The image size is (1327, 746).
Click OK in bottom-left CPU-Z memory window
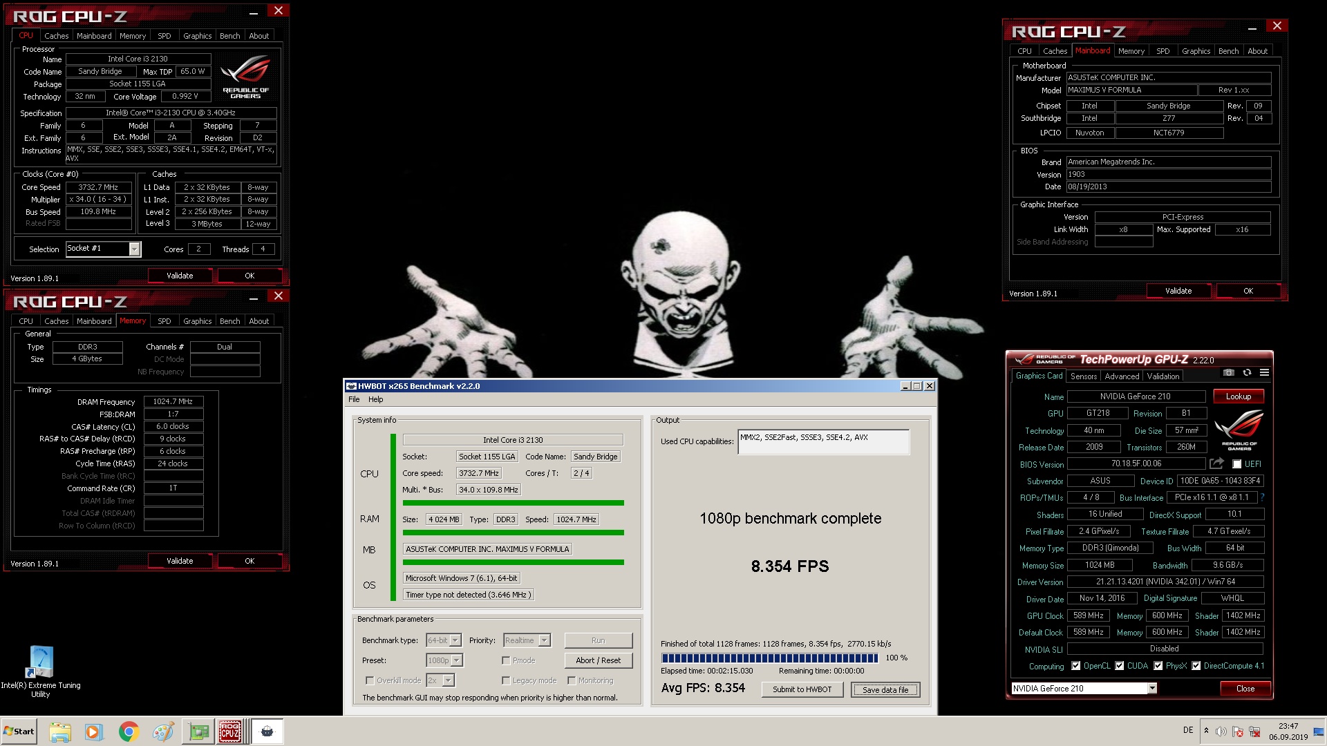(x=250, y=561)
